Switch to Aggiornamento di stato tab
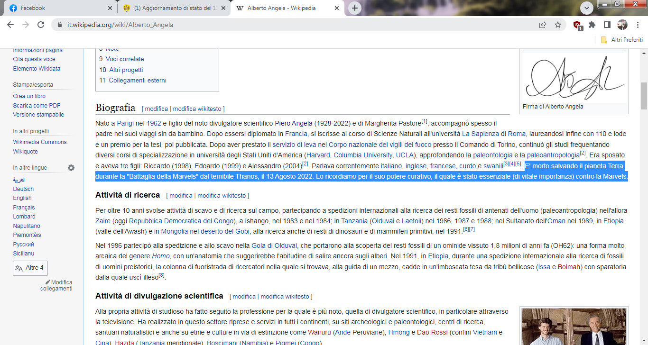648x345 pixels. pyautogui.click(x=172, y=8)
